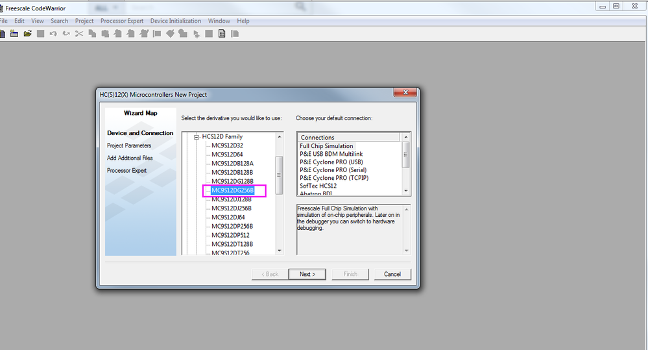648x350 pixels.
Task: Create a new project from toolbar icon
Action: [14, 34]
